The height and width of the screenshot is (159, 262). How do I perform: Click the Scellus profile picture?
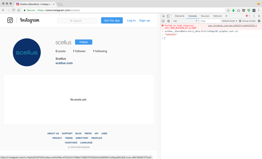click(27, 52)
